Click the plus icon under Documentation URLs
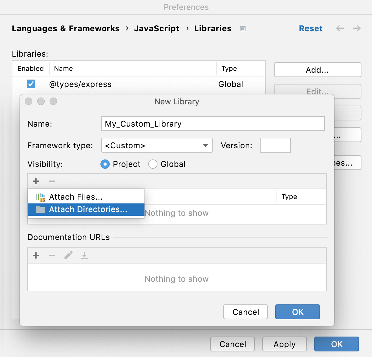 click(x=36, y=255)
